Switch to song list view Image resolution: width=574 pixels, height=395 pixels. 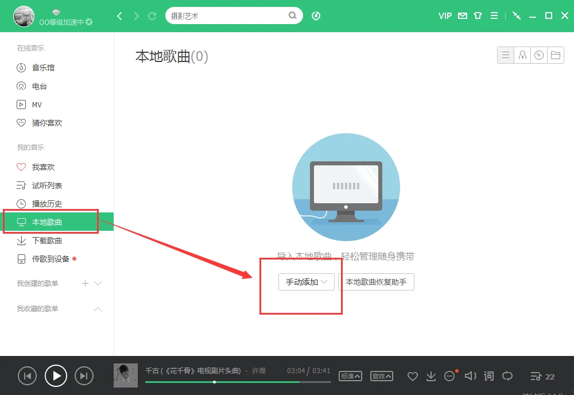pos(506,55)
